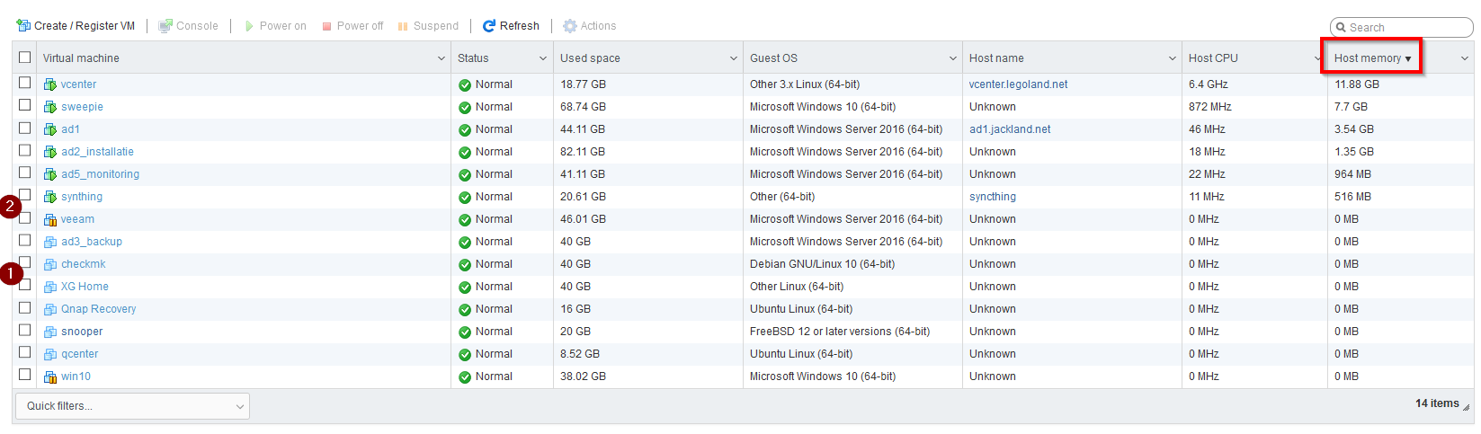Click the VM icon beside vcenter
1481x434 pixels.
pos(50,84)
